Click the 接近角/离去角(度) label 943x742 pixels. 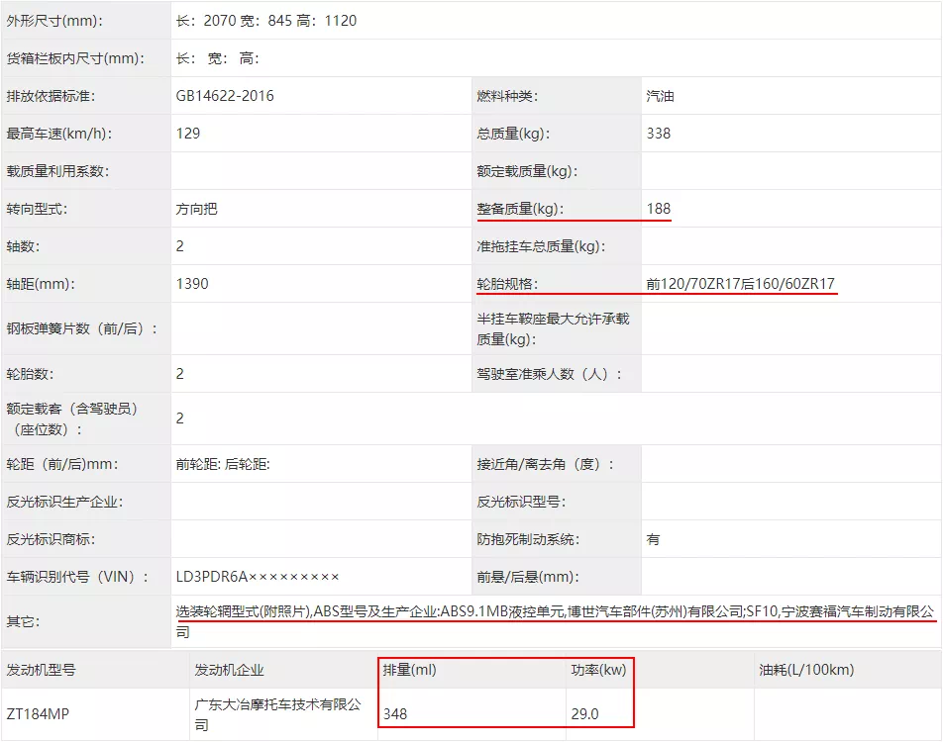click(x=545, y=464)
